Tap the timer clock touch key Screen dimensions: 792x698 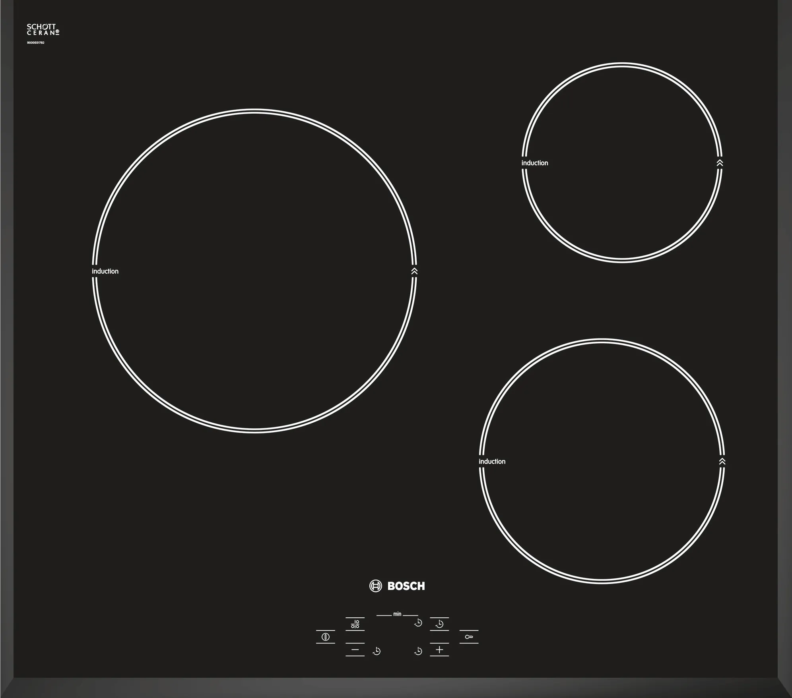pos(439,624)
